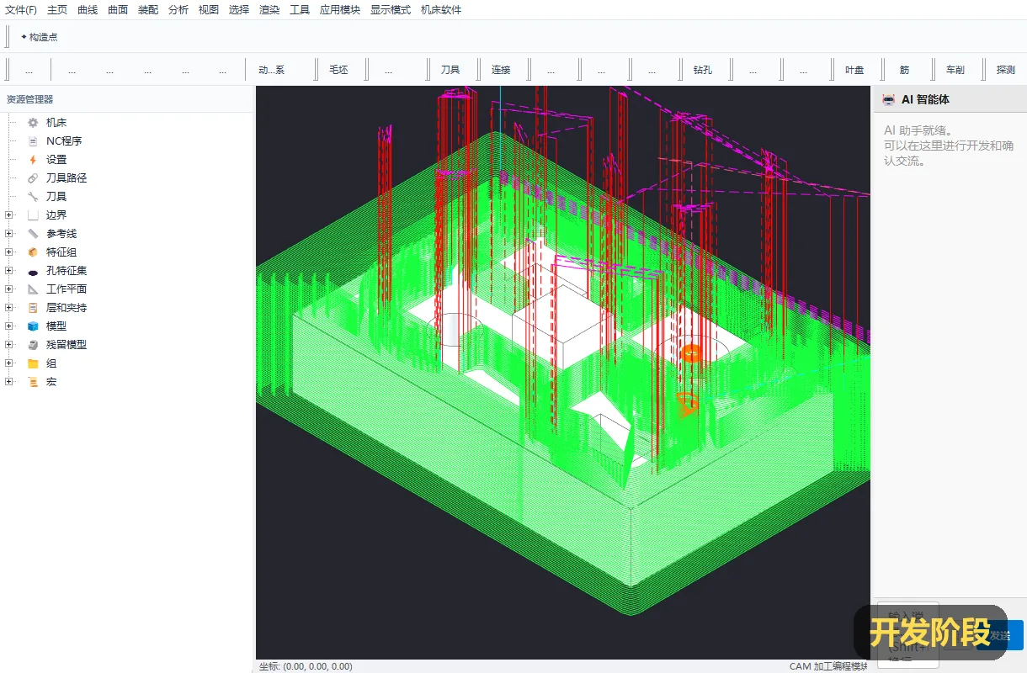
Task: Click the 钻孔 toolbar button
Action: [x=703, y=70]
